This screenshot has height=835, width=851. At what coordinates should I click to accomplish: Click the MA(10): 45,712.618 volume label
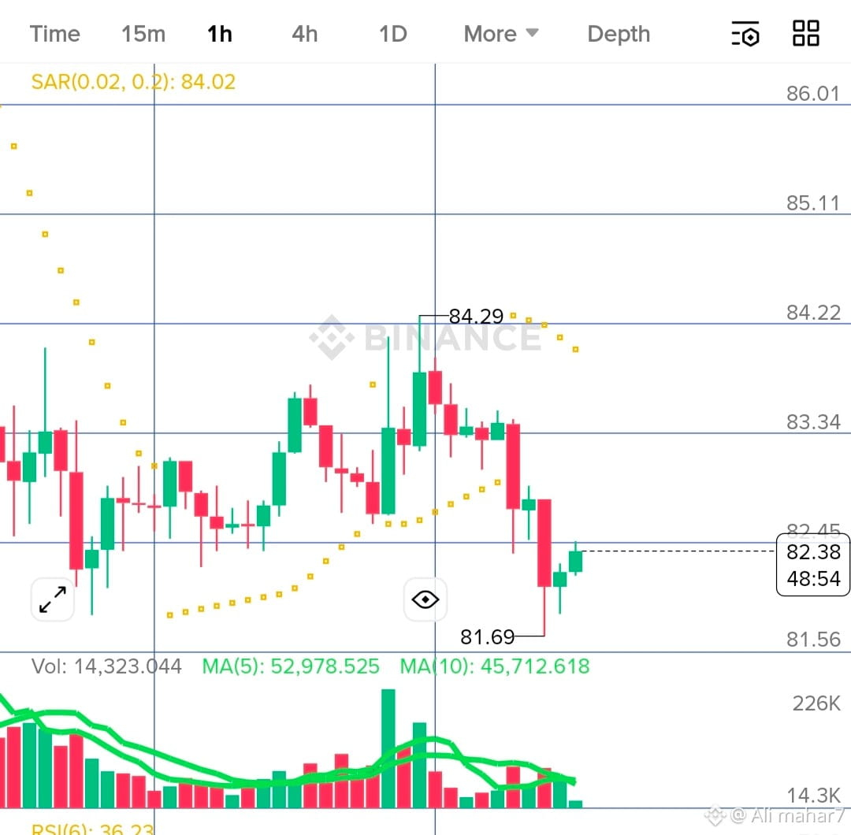[494, 666]
